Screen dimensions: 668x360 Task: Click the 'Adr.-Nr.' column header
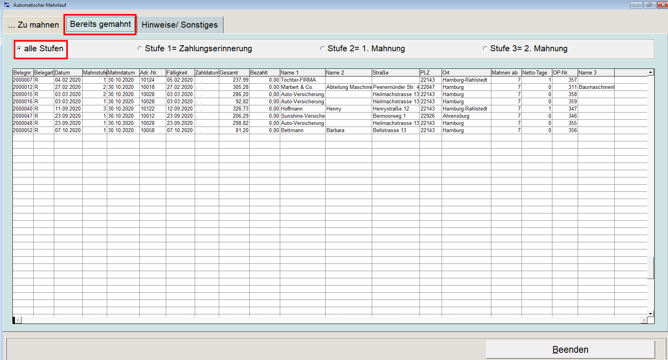pos(153,72)
